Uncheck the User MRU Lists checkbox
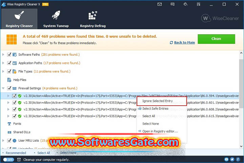This screenshot has width=244, height=163. point(9,141)
